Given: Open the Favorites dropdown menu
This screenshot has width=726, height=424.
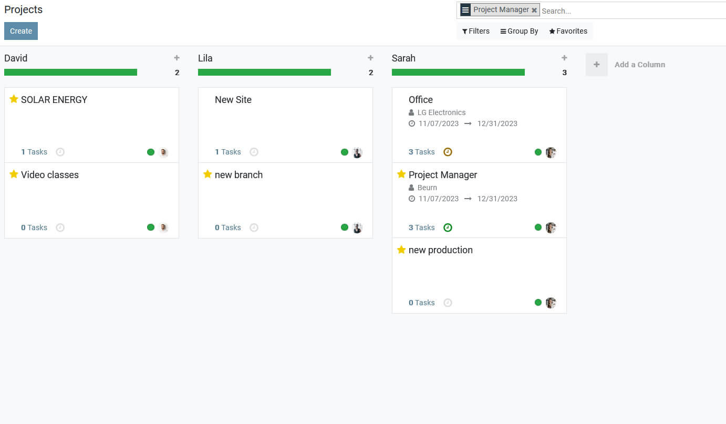Looking at the screenshot, I should [x=568, y=31].
